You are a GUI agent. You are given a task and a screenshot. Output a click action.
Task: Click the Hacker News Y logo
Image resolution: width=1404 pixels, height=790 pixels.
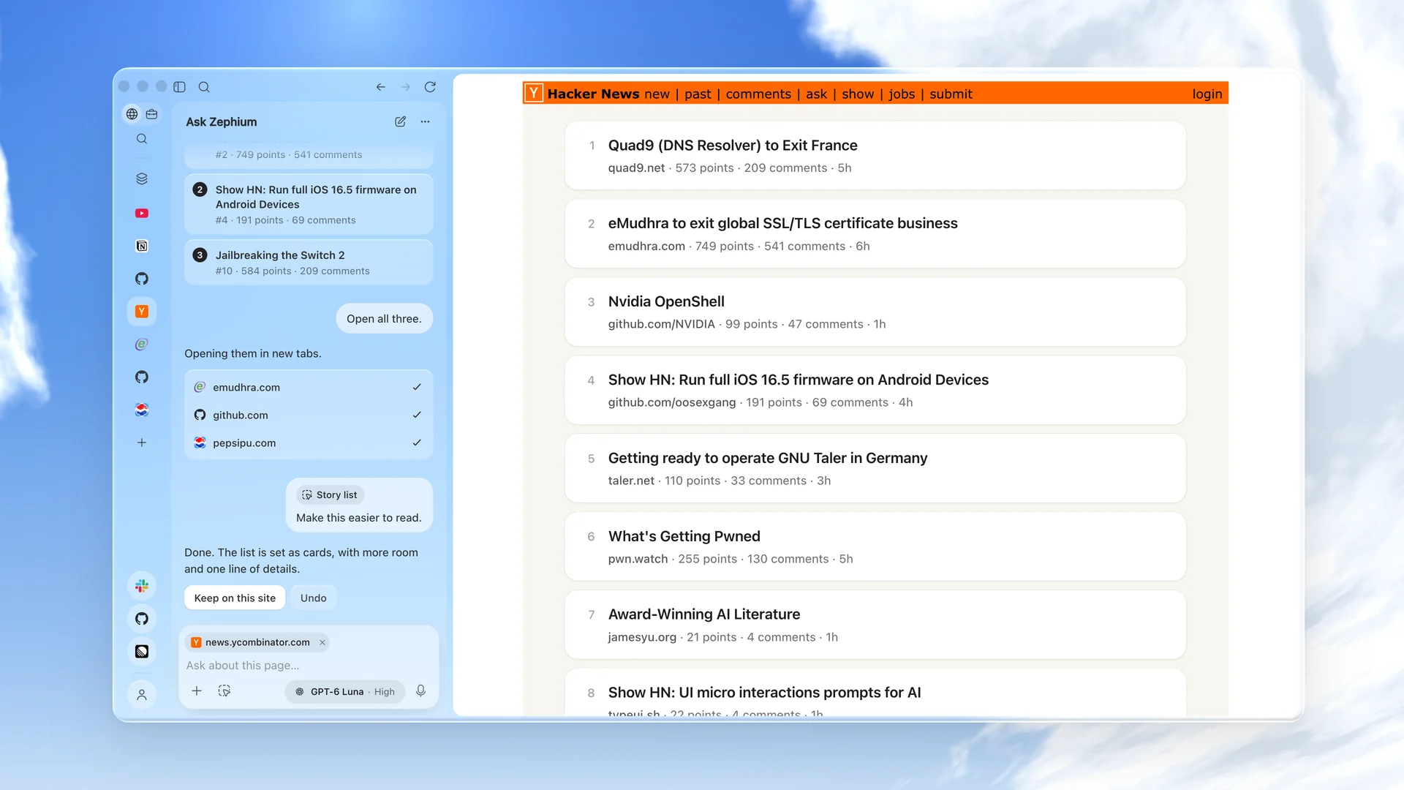(x=534, y=93)
